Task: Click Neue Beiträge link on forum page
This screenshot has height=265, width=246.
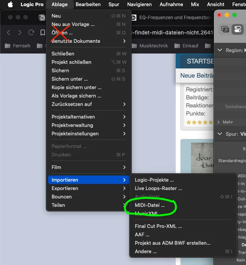Action: point(197,76)
